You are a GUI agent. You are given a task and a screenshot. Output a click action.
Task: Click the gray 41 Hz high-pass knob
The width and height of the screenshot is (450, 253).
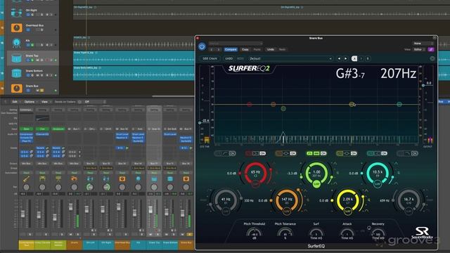226,200
